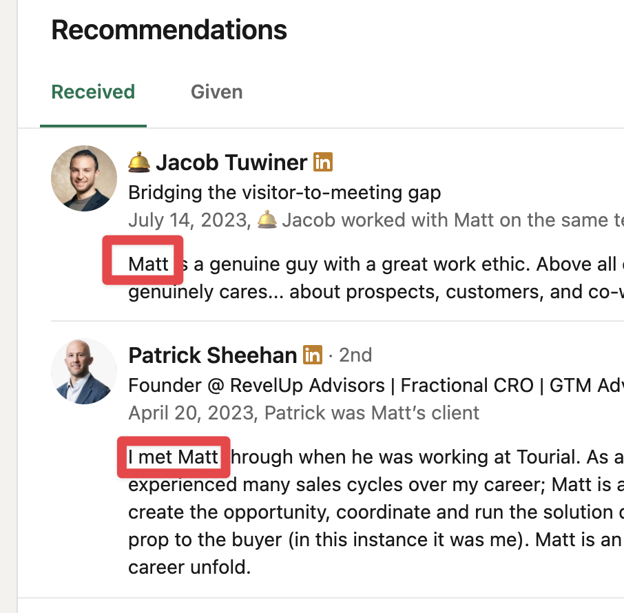Click headline 'Bridging the visitor-to-meeting gap'
The height and width of the screenshot is (613, 624).
pos(284,193)
